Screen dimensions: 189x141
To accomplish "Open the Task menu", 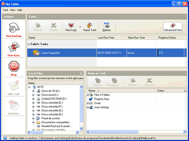I will [6, 10].
